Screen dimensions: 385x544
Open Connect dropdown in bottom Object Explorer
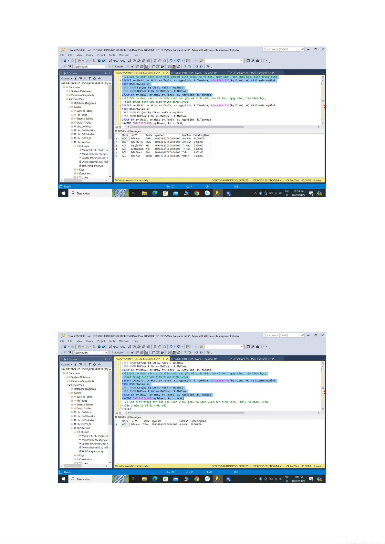click(67, 364)
